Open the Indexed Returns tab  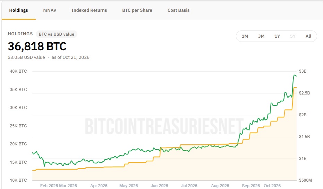(x=89, y=10)
